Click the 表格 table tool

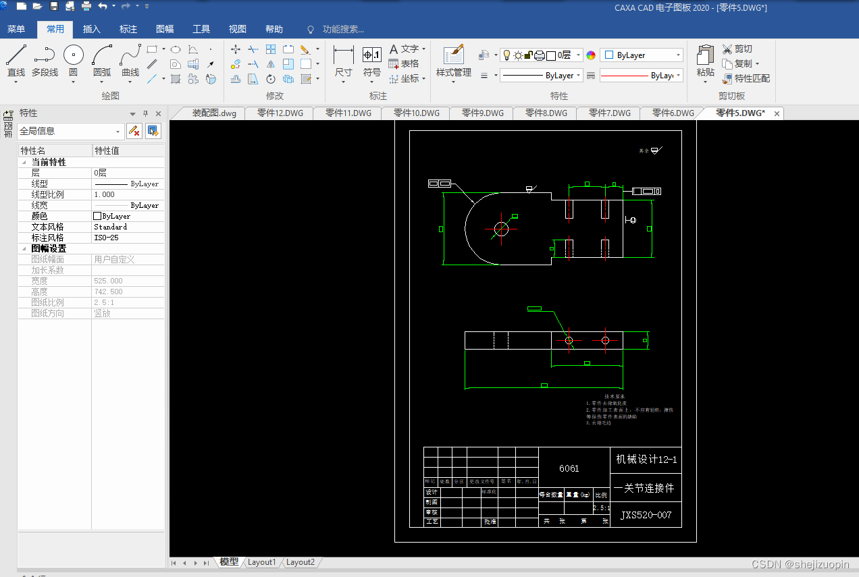(x=404, y=63)
